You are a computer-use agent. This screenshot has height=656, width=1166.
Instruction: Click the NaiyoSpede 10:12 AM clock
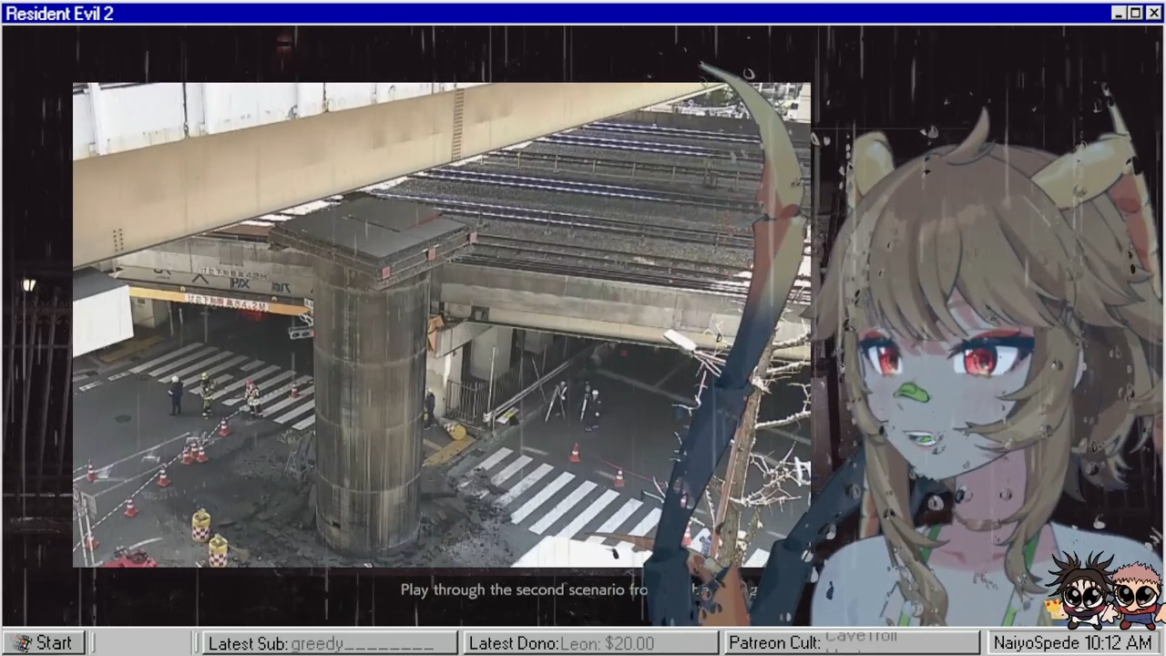click(1072, 643)
